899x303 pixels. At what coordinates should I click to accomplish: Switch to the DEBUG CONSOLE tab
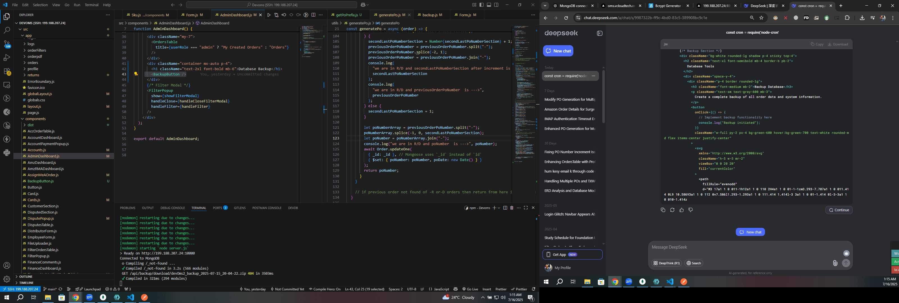pyautogui.click(x=172, y=208)
